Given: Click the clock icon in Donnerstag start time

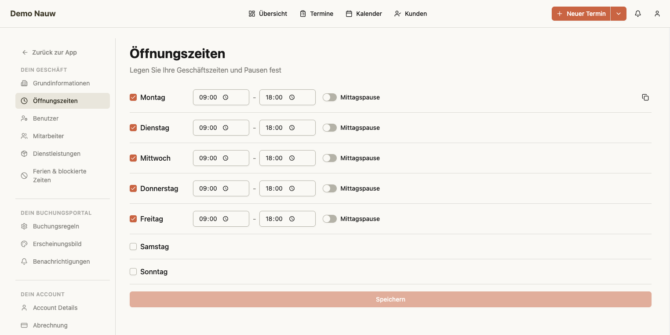Looking at the screenshot, I should 226,188.
